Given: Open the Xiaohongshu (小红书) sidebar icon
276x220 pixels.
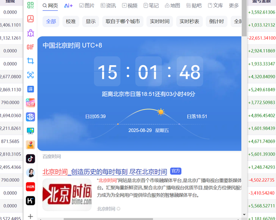Looking at the screenshot, I should click(30, 186).
